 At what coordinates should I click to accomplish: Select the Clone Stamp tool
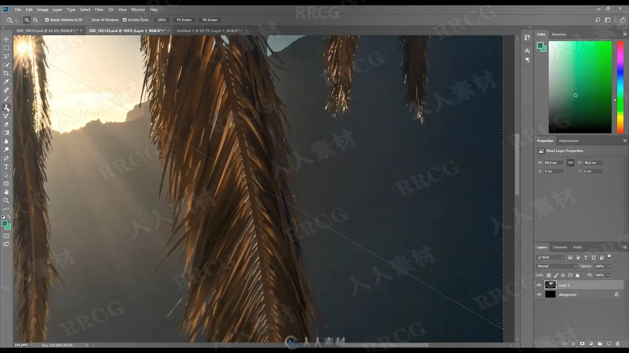(x=6, y=107)
